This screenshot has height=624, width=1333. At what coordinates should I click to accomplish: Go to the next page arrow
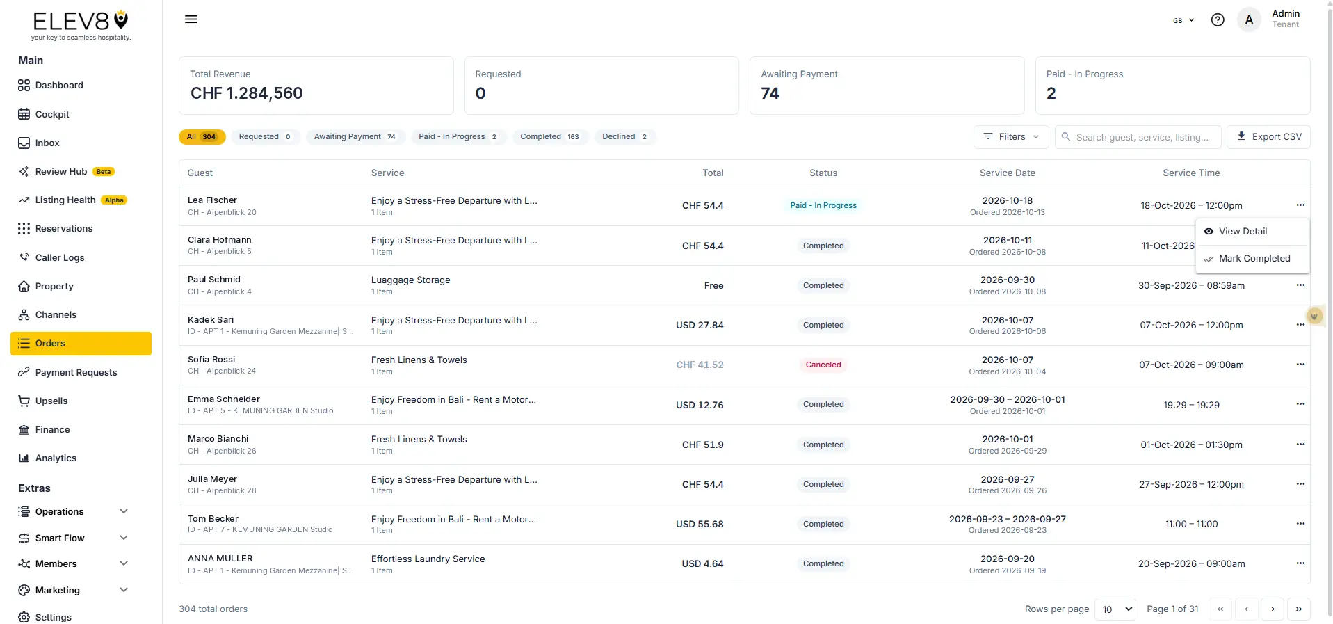1273,609
